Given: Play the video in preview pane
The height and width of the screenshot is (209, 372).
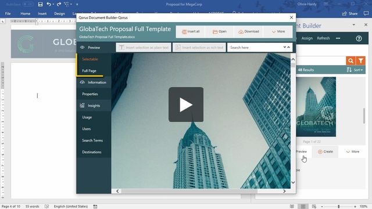Looking at the screenshot, I should (186, 105).
